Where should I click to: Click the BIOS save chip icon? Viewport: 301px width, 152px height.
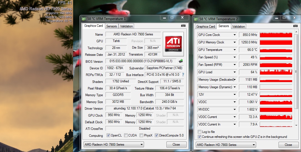pyautogui.click(x=181, y=61)
